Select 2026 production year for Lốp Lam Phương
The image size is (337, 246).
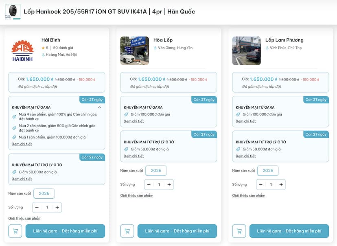[x=268, y=171]
